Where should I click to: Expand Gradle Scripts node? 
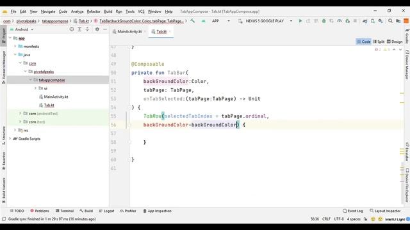(x=10, y=139)
